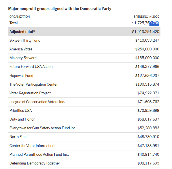172x169 pixels.
Task: Click the Sixteen Thirty Fund row name
Action: pyautogui.click(x=25, y=41)
